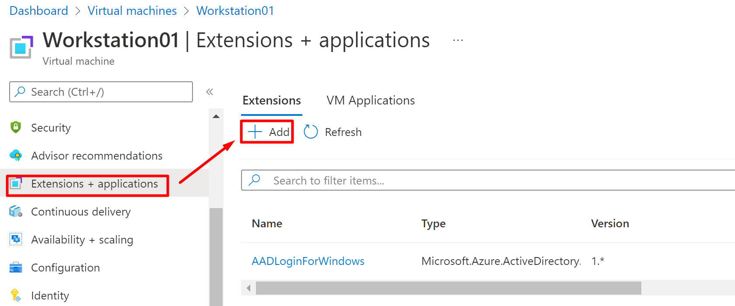Open the Identity key icon

point(16,296)
